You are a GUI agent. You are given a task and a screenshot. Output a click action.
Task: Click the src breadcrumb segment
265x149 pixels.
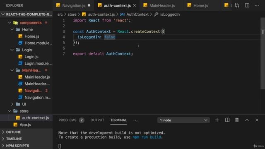pos(60,14)
